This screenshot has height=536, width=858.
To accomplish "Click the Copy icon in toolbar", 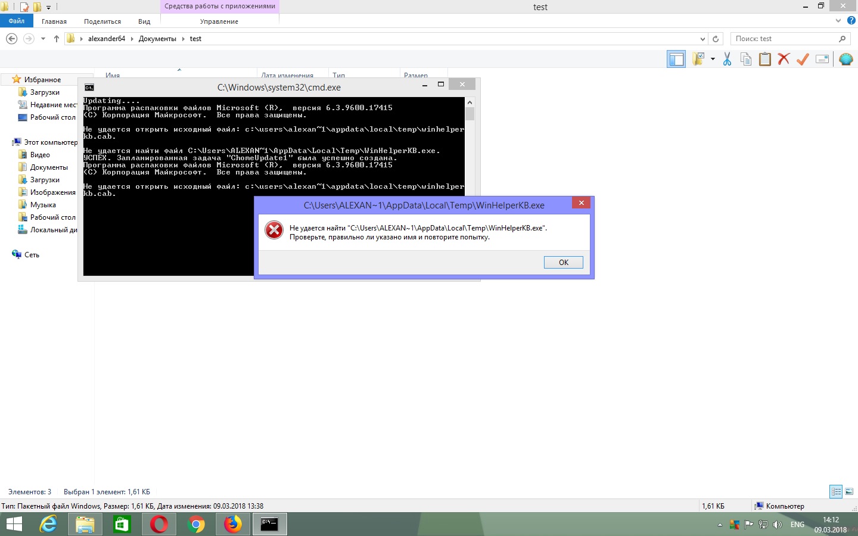I will click(745, 59).
